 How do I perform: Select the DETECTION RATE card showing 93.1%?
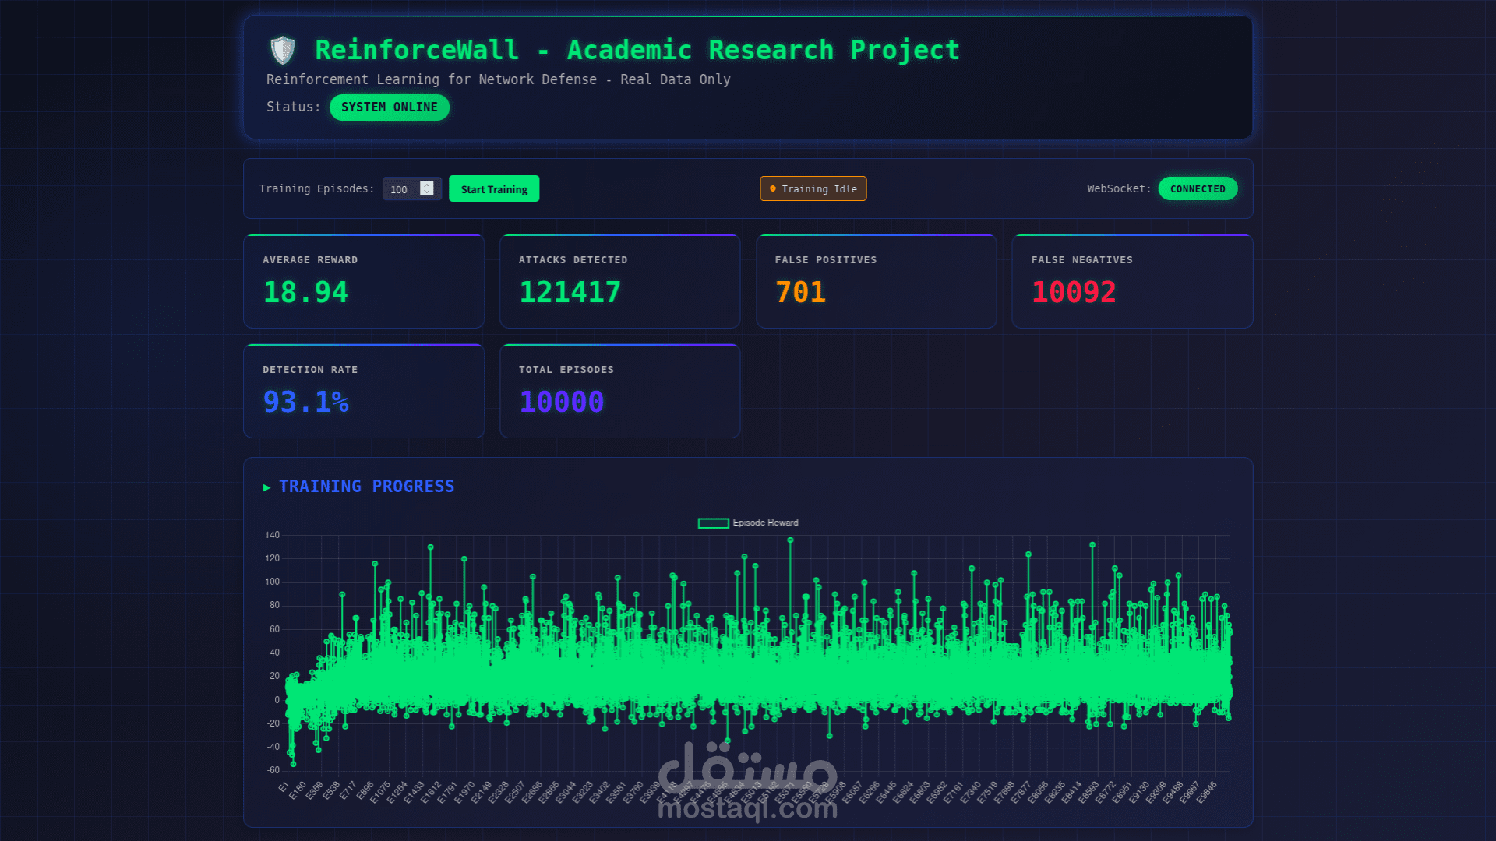tap(363, 390)
